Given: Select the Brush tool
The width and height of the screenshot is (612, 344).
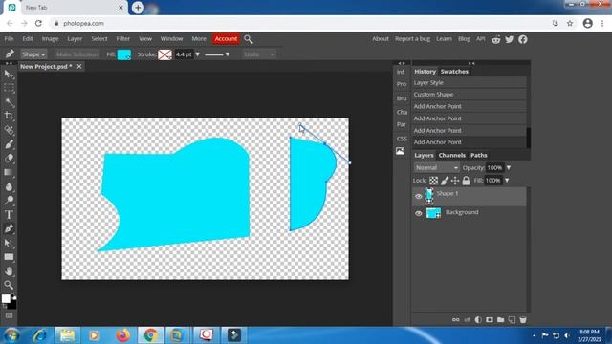Looking at the screenshot, I should tap(9, 144).
